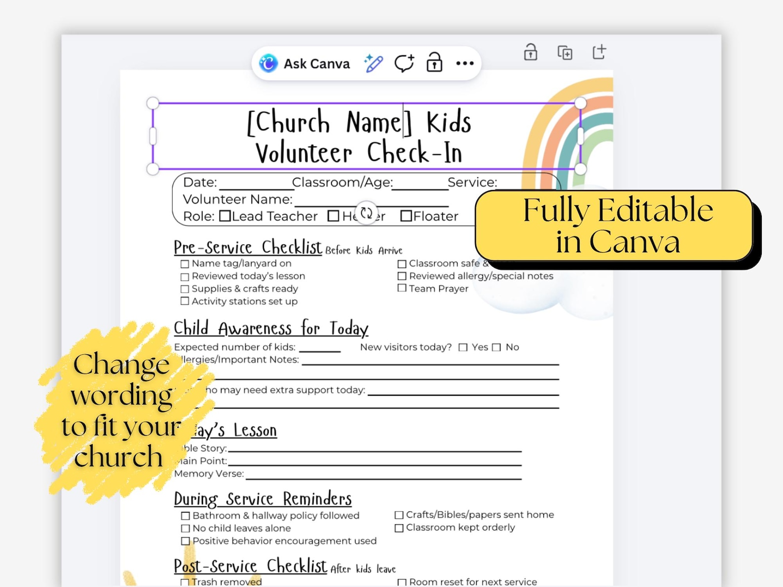Screen dimensions: 783x587
Task: Tick the No box for new visitors
Action: (497, 347)
